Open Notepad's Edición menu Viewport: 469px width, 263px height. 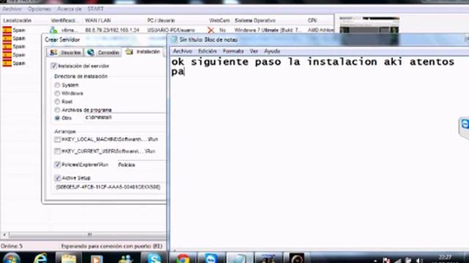pyautogui.click(x=207, y=51)
